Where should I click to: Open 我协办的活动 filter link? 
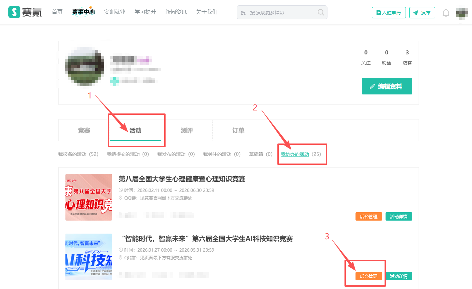(x=295, y=154)
